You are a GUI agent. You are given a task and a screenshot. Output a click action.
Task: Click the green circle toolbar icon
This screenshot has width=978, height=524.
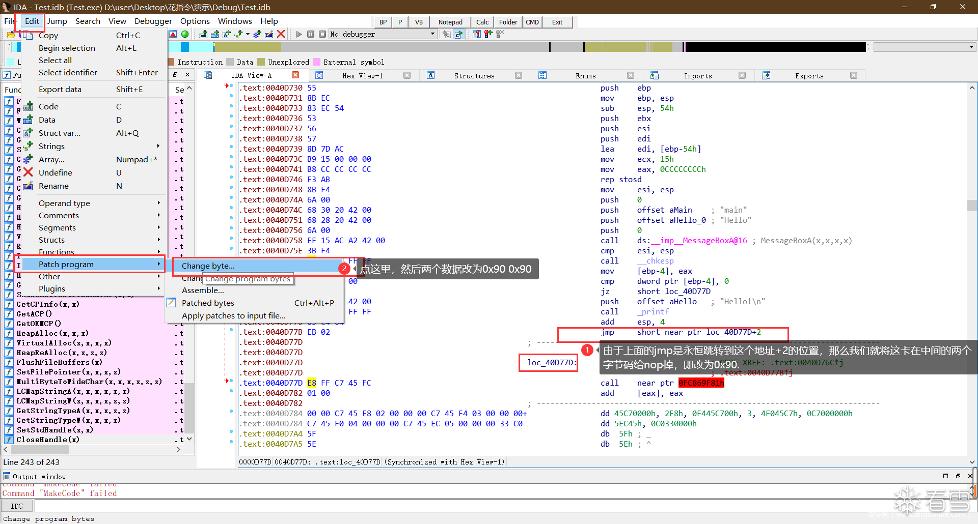pyautogui.click(x=185, y=34)
